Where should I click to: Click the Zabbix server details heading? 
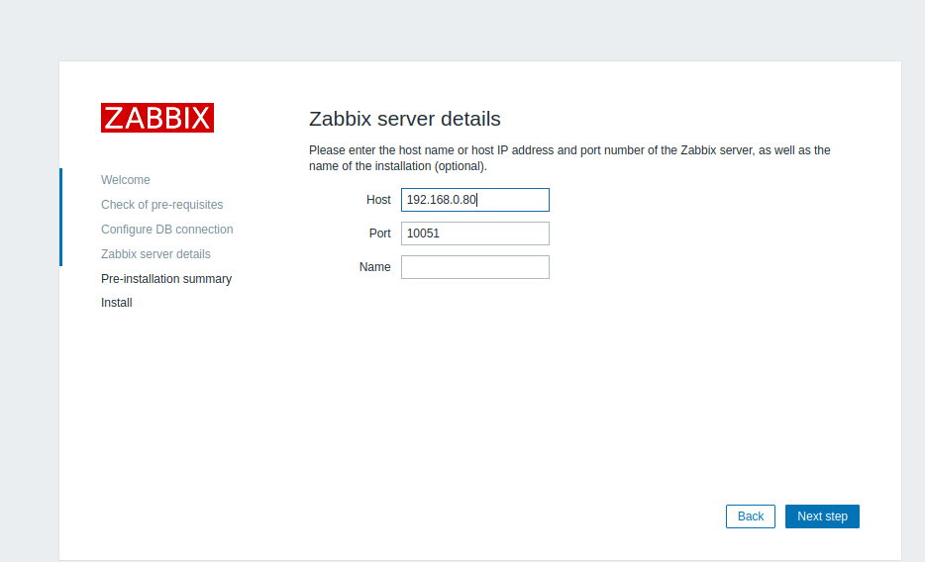(x=405, y=119)
